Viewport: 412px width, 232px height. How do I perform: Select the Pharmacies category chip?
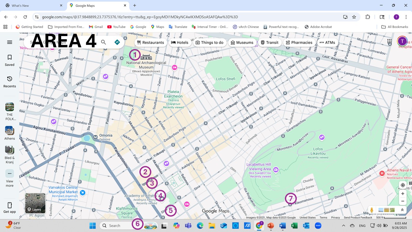(x=299, y=43)
